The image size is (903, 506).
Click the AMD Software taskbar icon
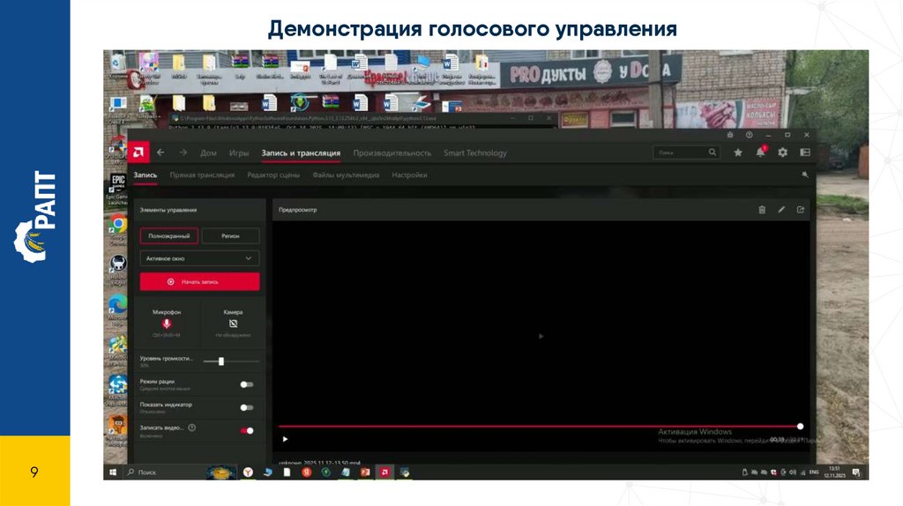(384, 472)
